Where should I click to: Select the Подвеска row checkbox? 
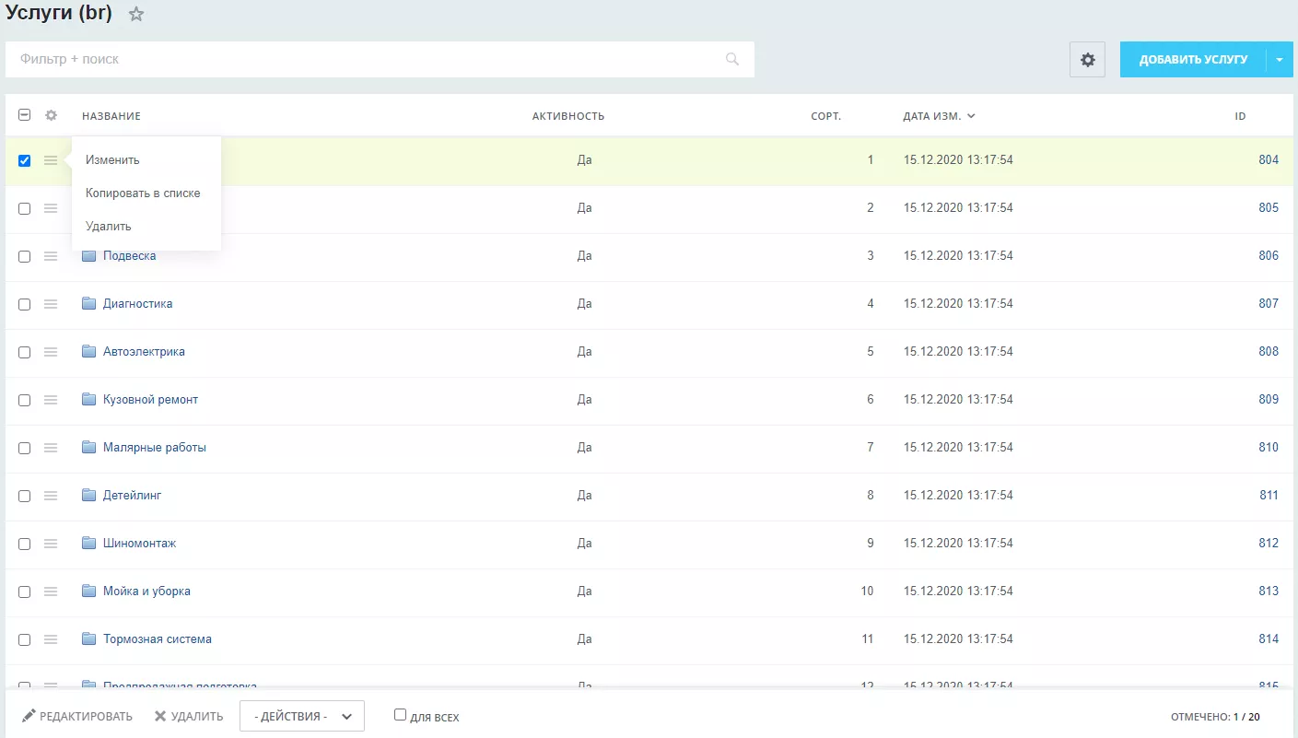(x=25, y=256)
